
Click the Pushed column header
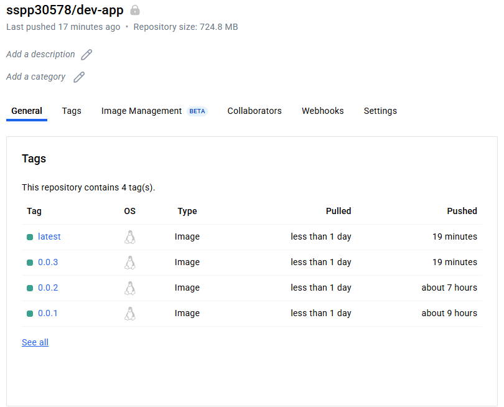click(462, 211)
